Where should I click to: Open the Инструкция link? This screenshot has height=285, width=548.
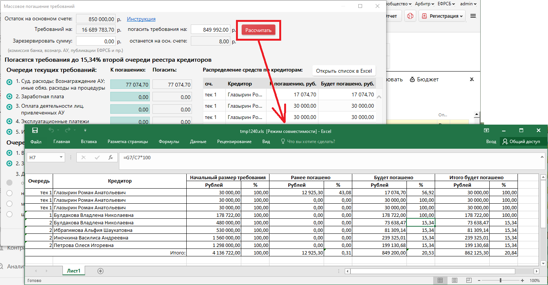[141, 19]
